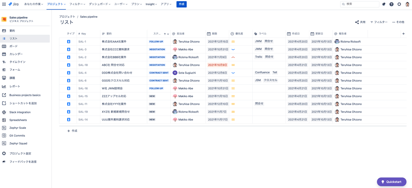Click due date 2021年12月10日 for SAL-11
The height and width of the screenshot is (188, 412).
pos(218,104)
